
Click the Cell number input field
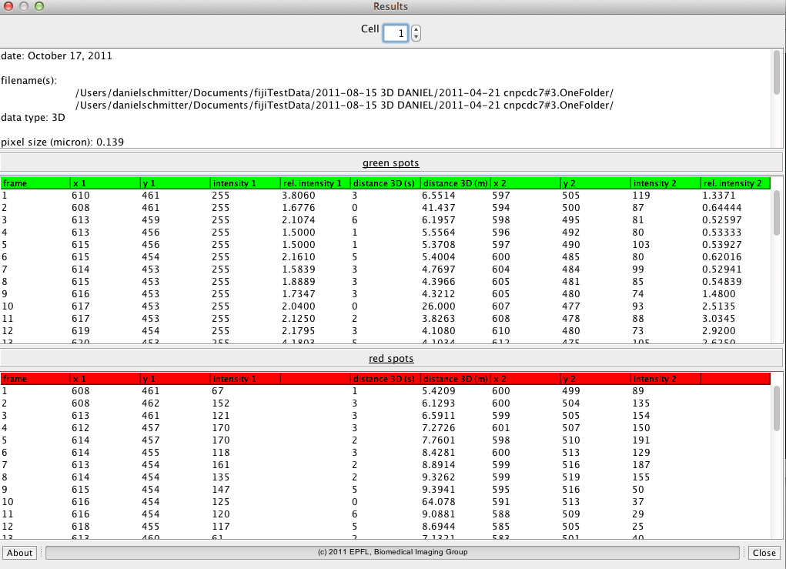[x=395, y=33]
